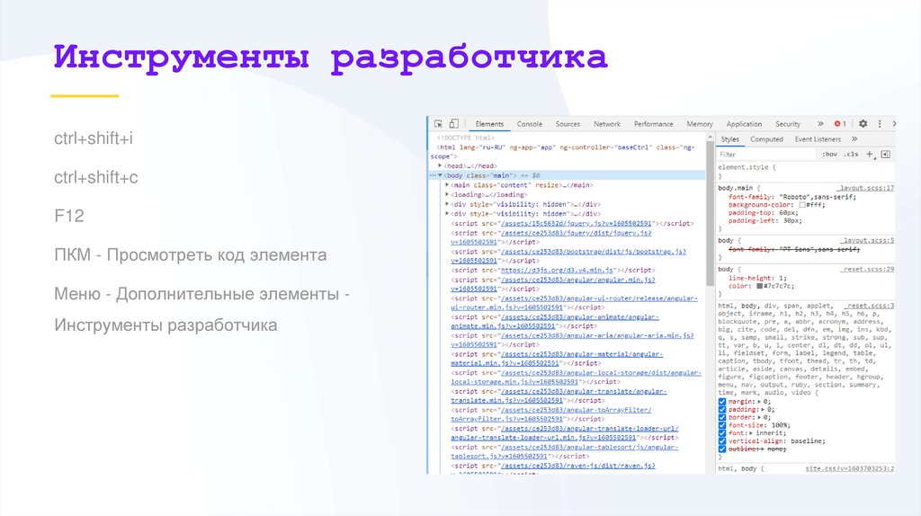Open the Application tab
Screen dimensions: 921x516
(x=744, y=124)
